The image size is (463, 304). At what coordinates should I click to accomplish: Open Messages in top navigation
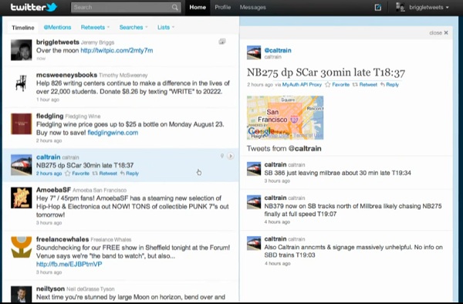coord(253,8)
